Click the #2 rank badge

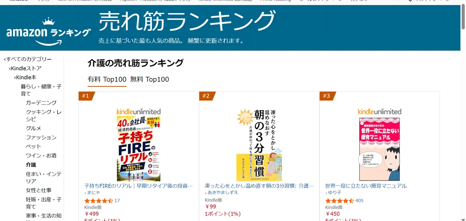[207, 96]
